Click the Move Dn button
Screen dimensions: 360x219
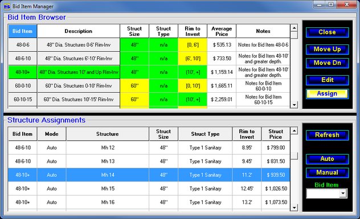point(327,63)
